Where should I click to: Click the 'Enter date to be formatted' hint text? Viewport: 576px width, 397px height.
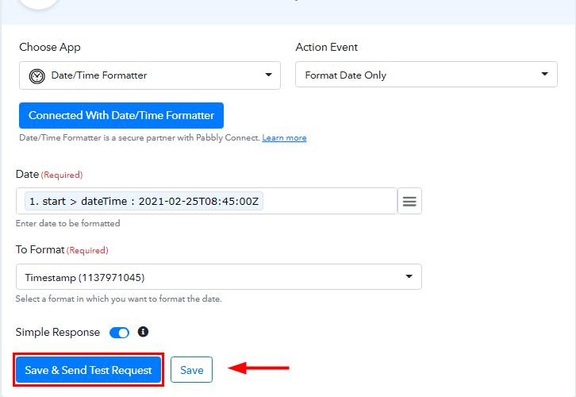(68, 223)
